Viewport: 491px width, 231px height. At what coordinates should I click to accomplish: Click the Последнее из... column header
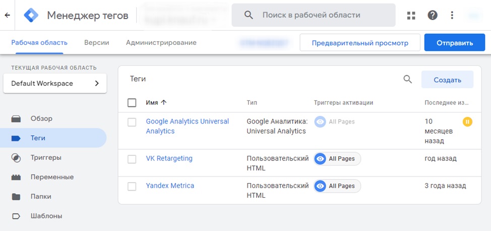pyautogui.click(x=447, y=103)
